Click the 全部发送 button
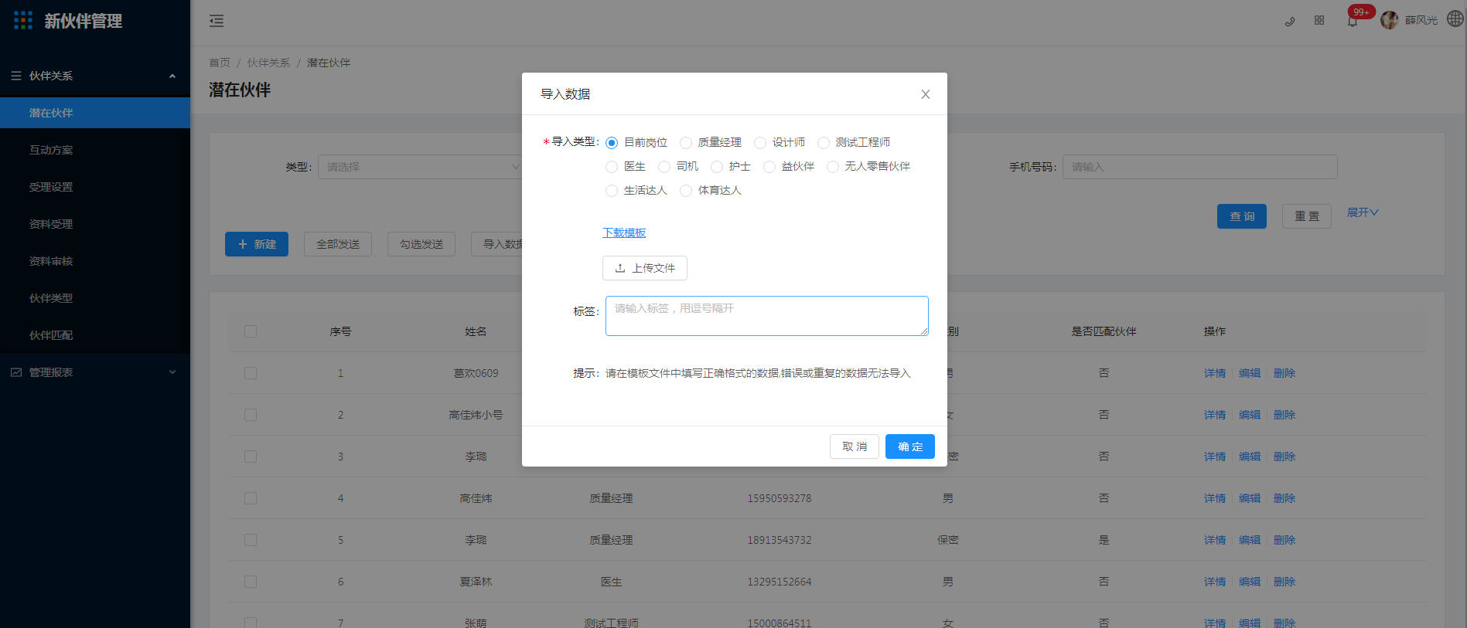Screen dimensions: 1467x628 (x=338, y=244)
